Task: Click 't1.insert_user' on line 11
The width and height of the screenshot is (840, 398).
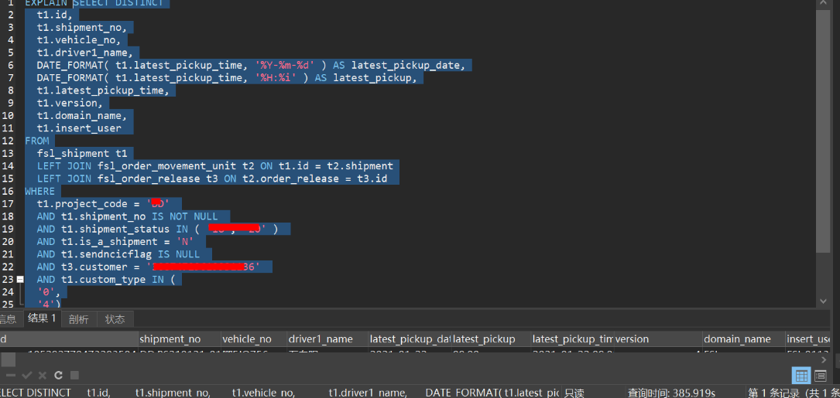Action: [x=79, y=128]
